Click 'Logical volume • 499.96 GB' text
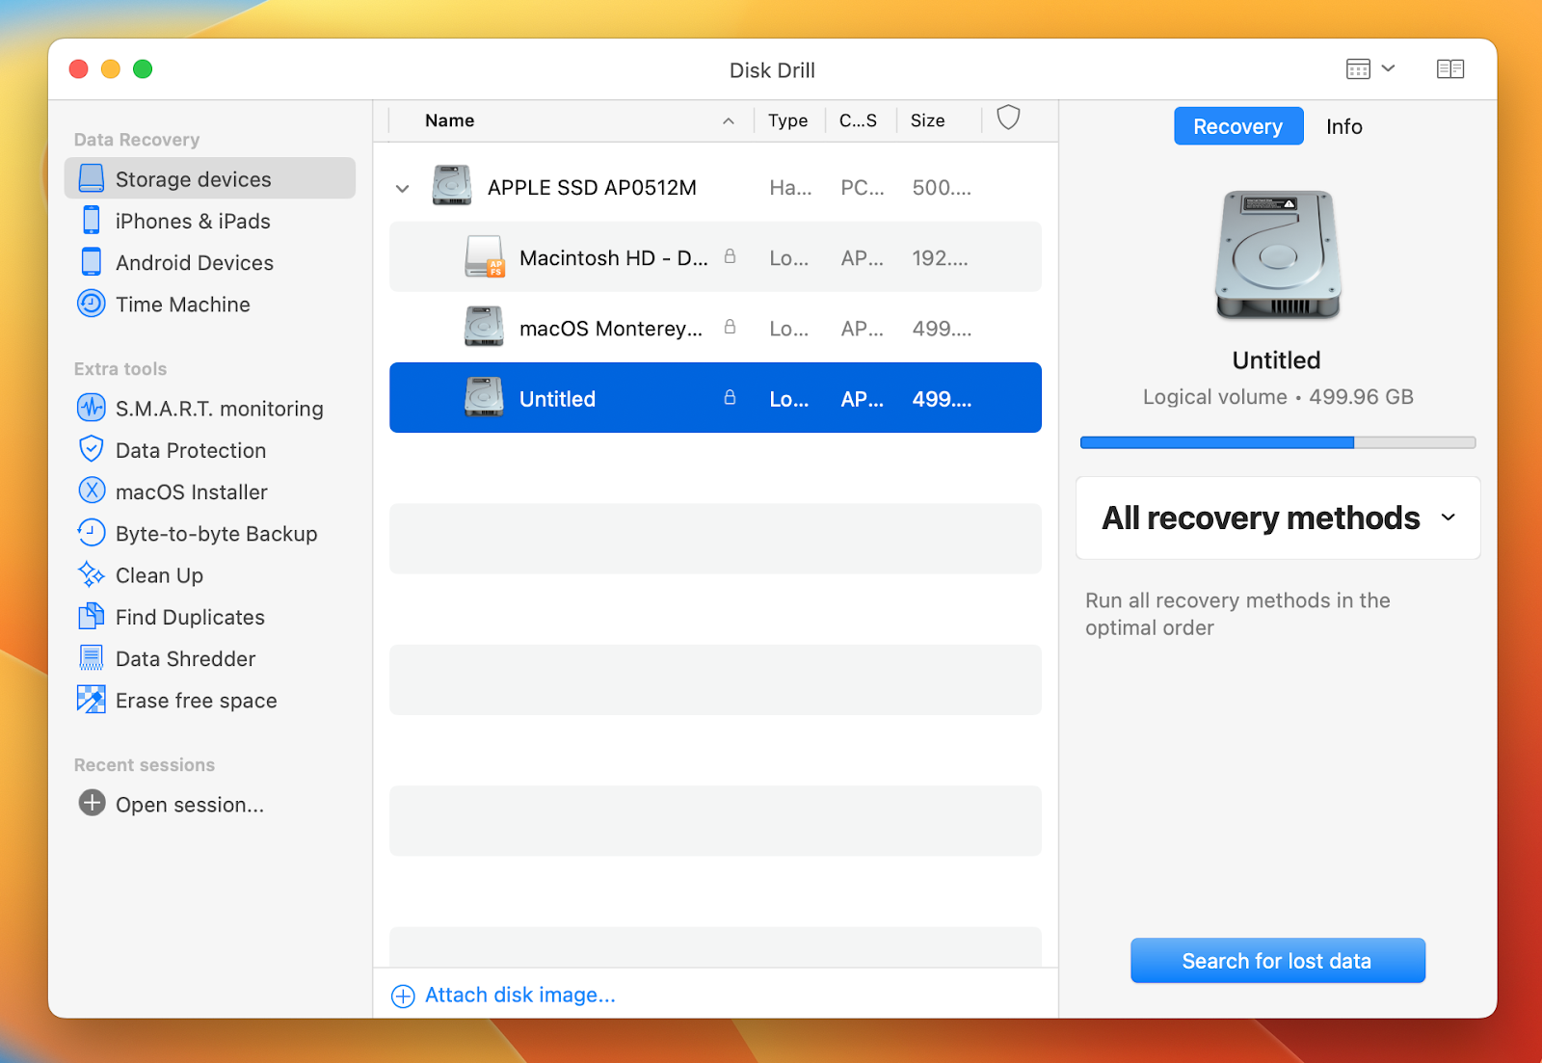Image resolution: width=1542 pixels, height=1063 pixels. coord(1278,397)
